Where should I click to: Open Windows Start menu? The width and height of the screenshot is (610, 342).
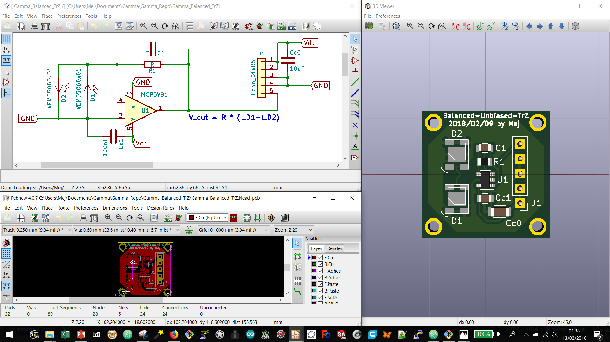pos(9,334)
